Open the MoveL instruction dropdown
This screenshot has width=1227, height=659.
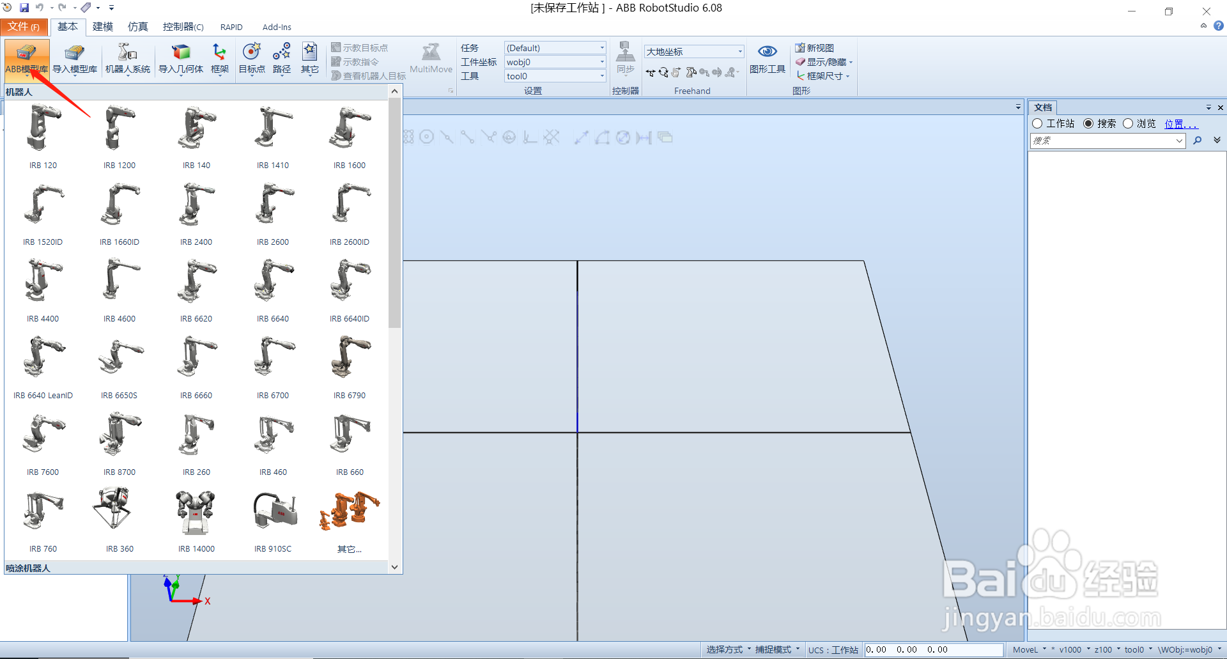pos(1030,649)
